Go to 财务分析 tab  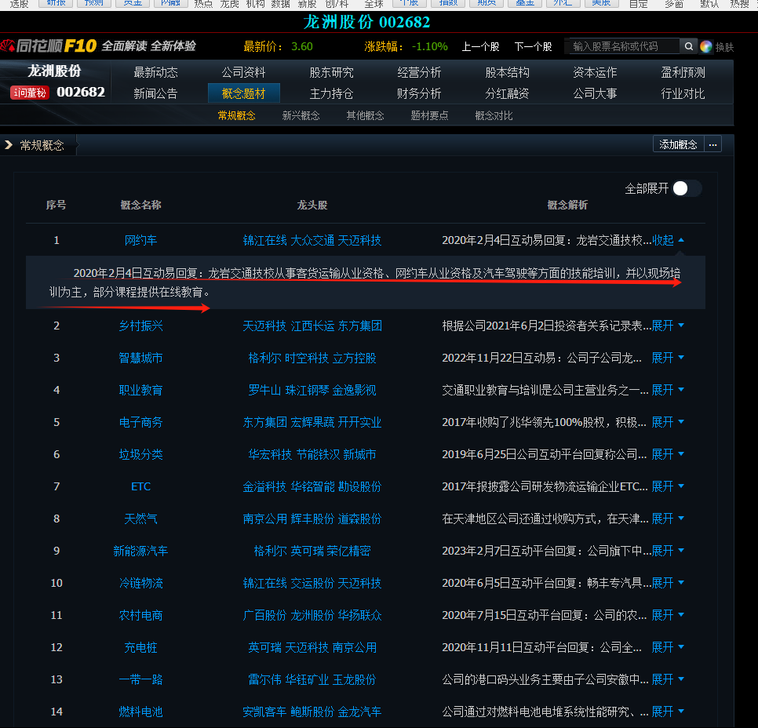pos(419,93)
